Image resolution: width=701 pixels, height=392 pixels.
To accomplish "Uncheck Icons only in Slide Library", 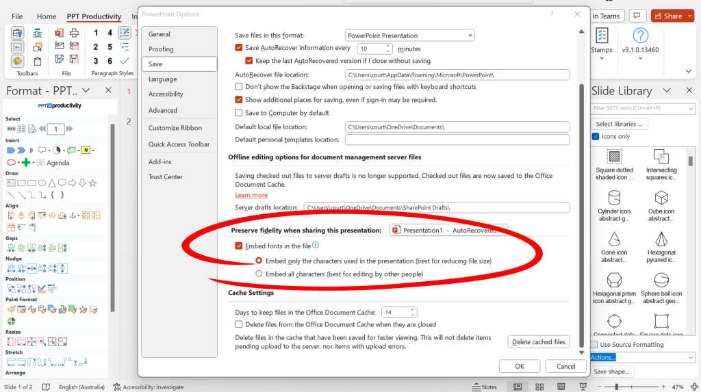I will click(596, 136).
